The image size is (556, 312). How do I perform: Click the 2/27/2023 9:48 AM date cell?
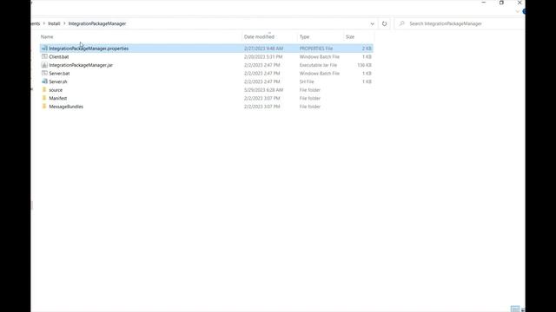pyautogui.click(x=263, y=49)
